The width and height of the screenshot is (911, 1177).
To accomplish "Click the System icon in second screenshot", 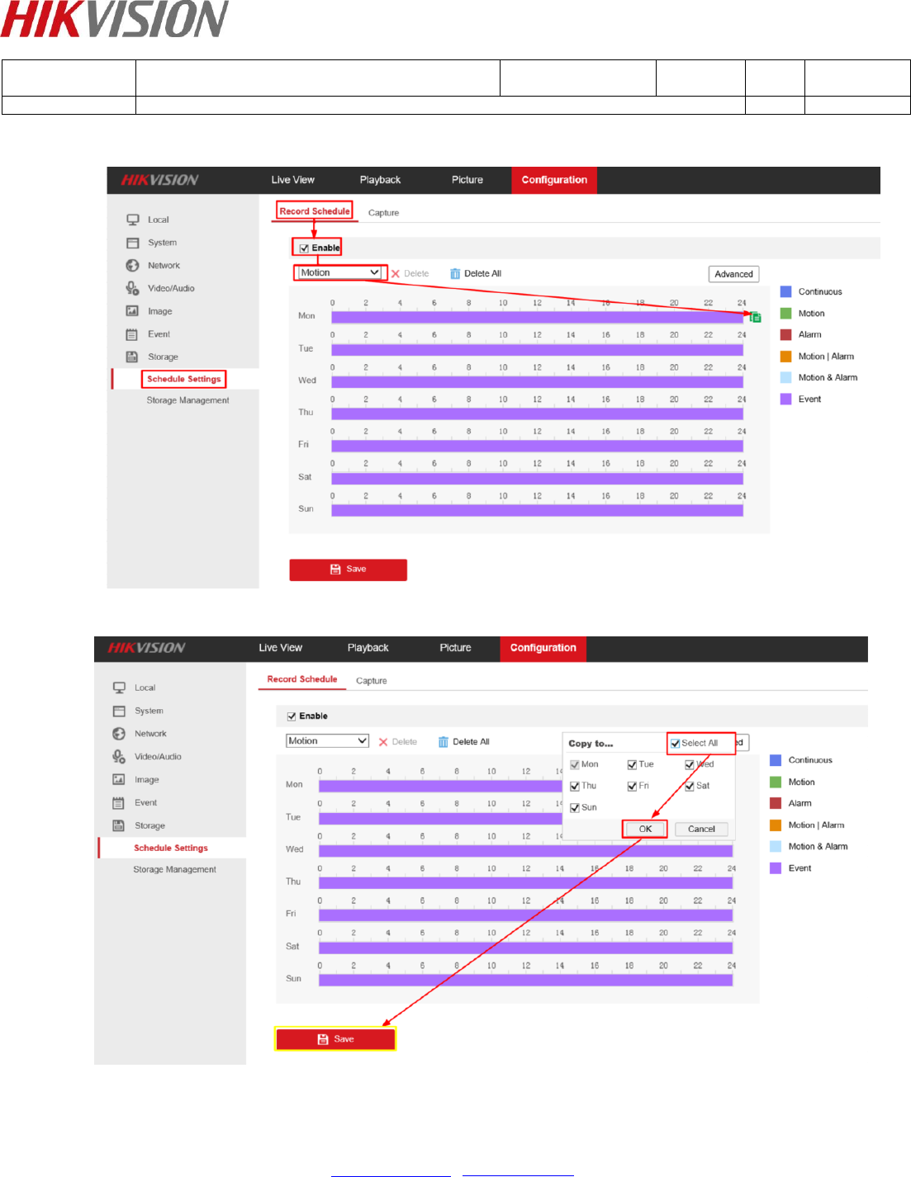I will click(x=119, y=711).
